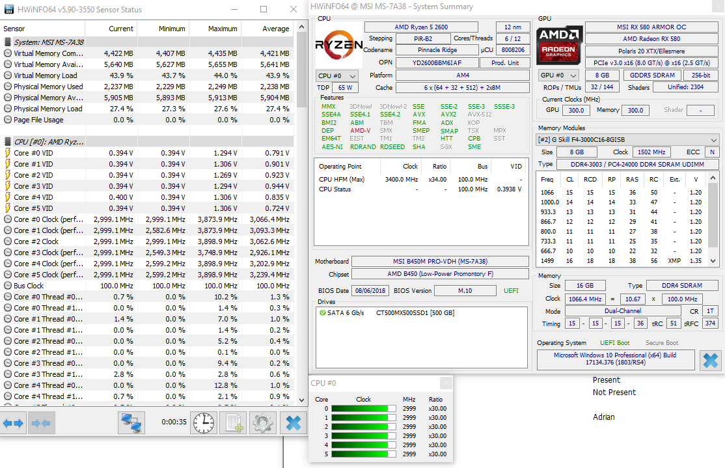Viewport: 725px width, 468px height.
Task: Click the AMD Ryzen 5 2600 name field
Action: (421, 27)
